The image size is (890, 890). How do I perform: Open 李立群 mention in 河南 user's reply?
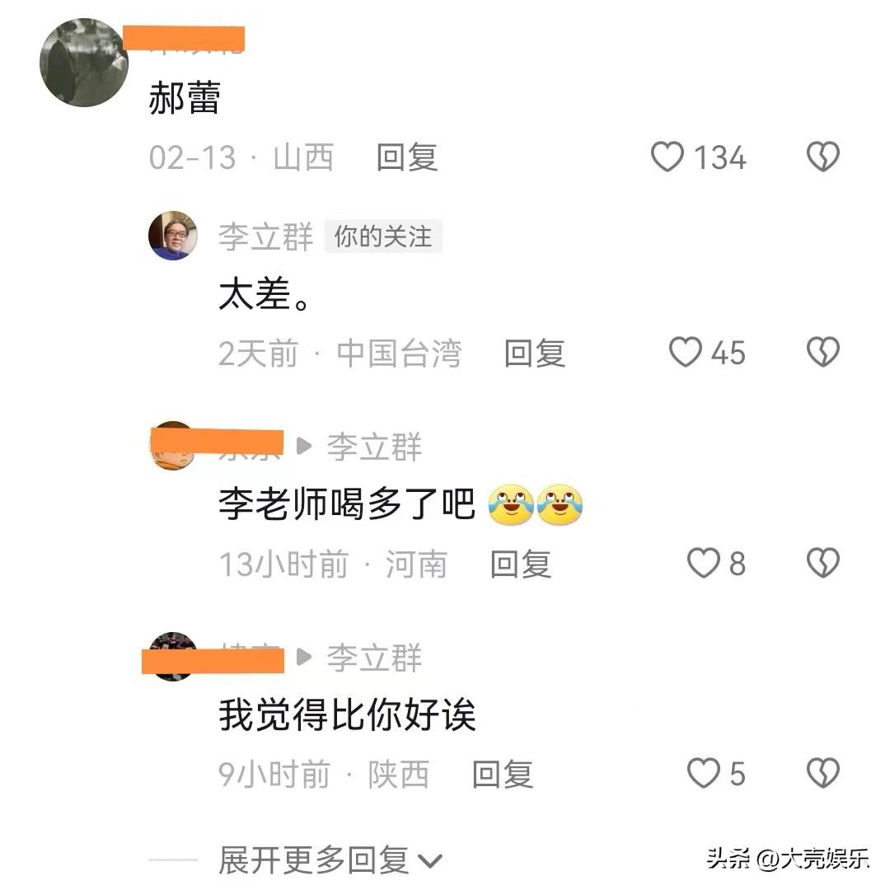(375, 447)
